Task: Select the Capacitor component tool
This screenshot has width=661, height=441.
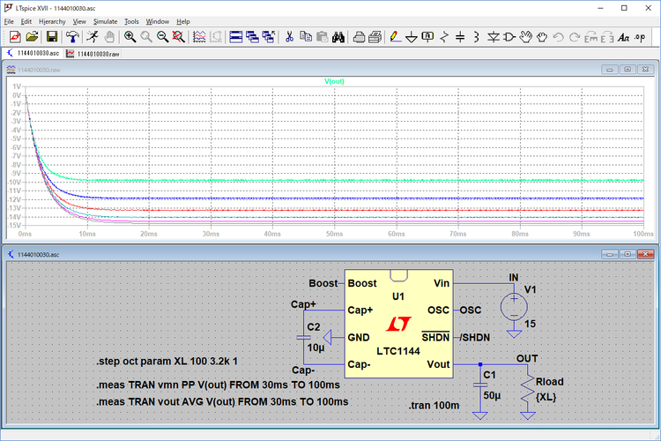Action: click(x=459, y=37)
